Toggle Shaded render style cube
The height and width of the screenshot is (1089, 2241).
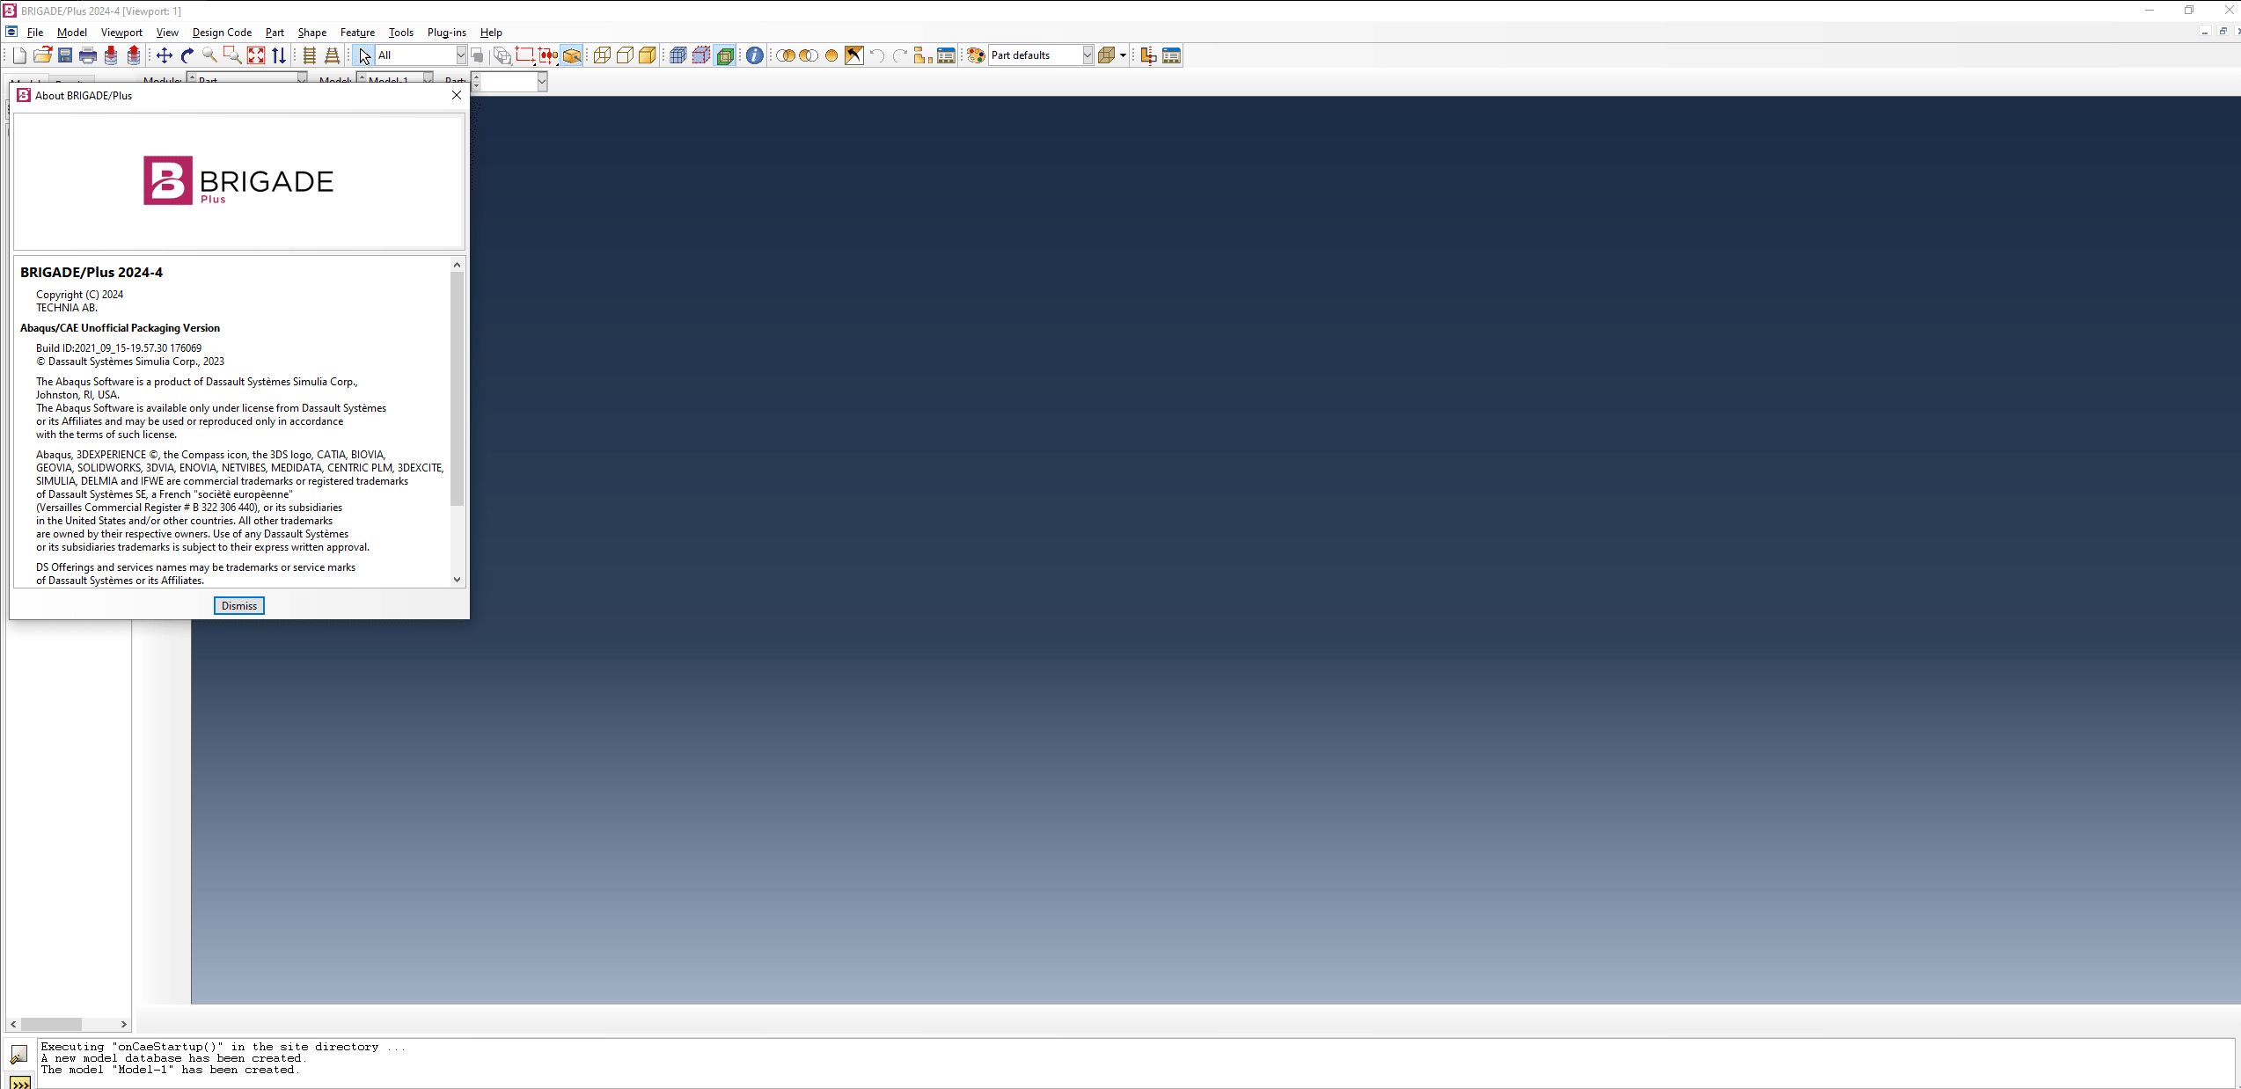pos(648,55)
